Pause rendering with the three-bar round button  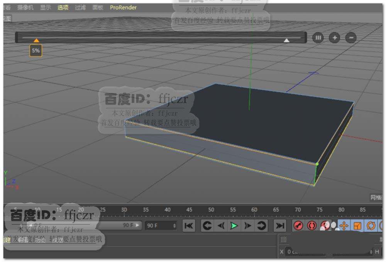tap(318, 38)
